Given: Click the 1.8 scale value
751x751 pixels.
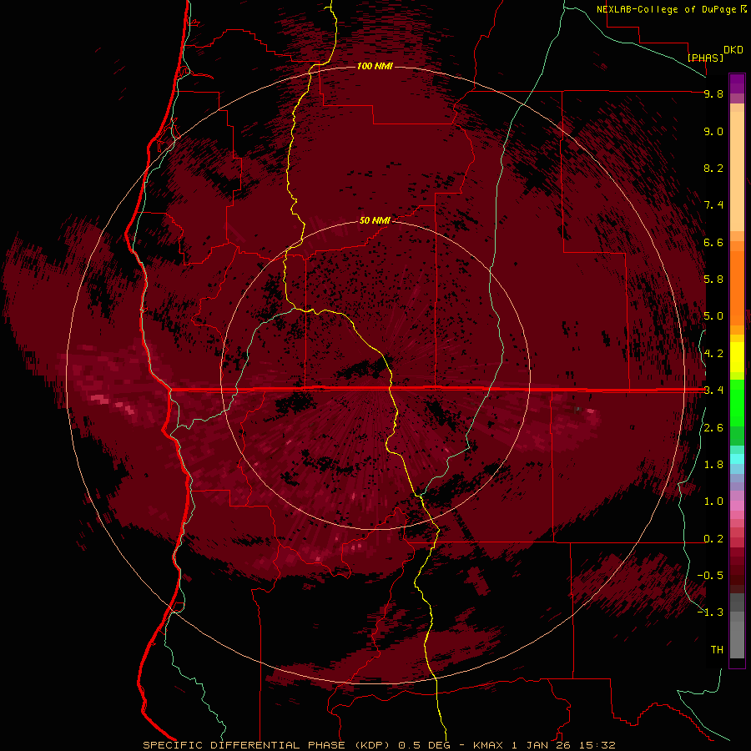Looking at the screenshot, I should [x=713, y=465].
